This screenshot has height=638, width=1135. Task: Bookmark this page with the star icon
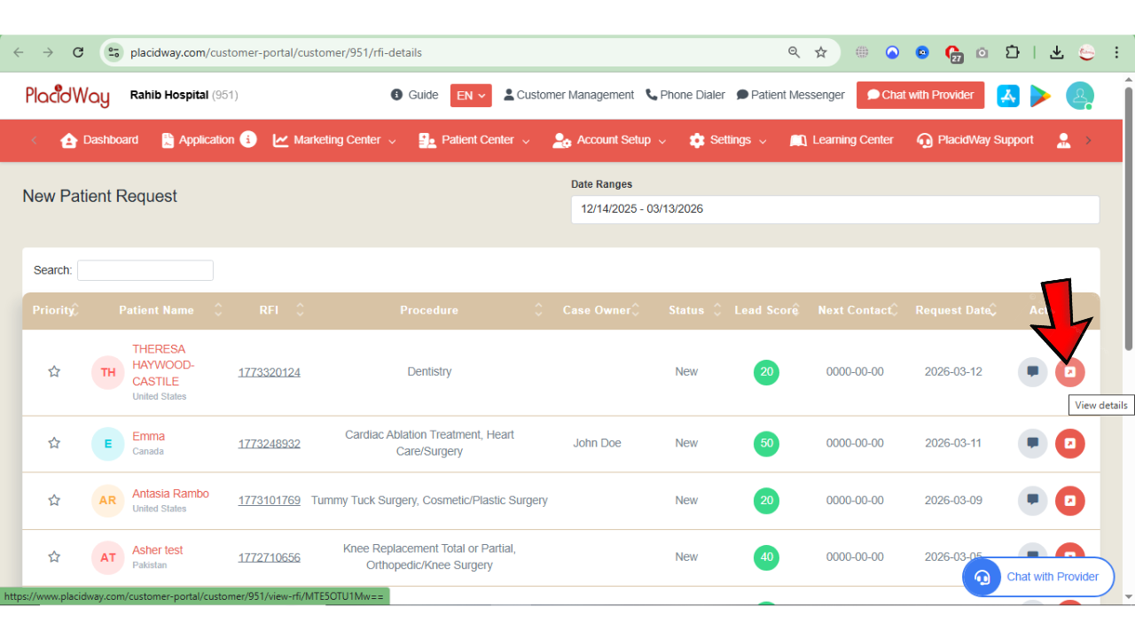point(821,52)
